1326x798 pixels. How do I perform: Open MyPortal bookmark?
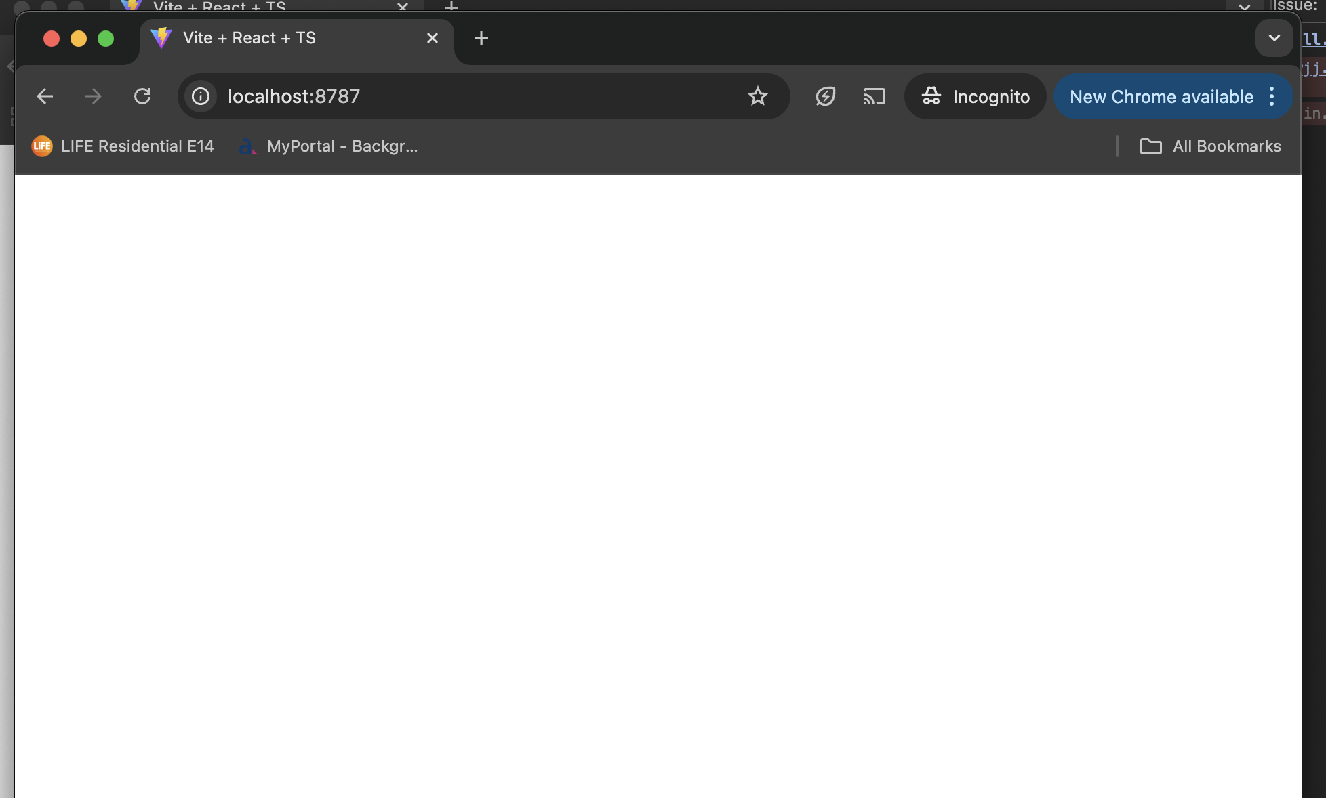click(x=329, y=146)
